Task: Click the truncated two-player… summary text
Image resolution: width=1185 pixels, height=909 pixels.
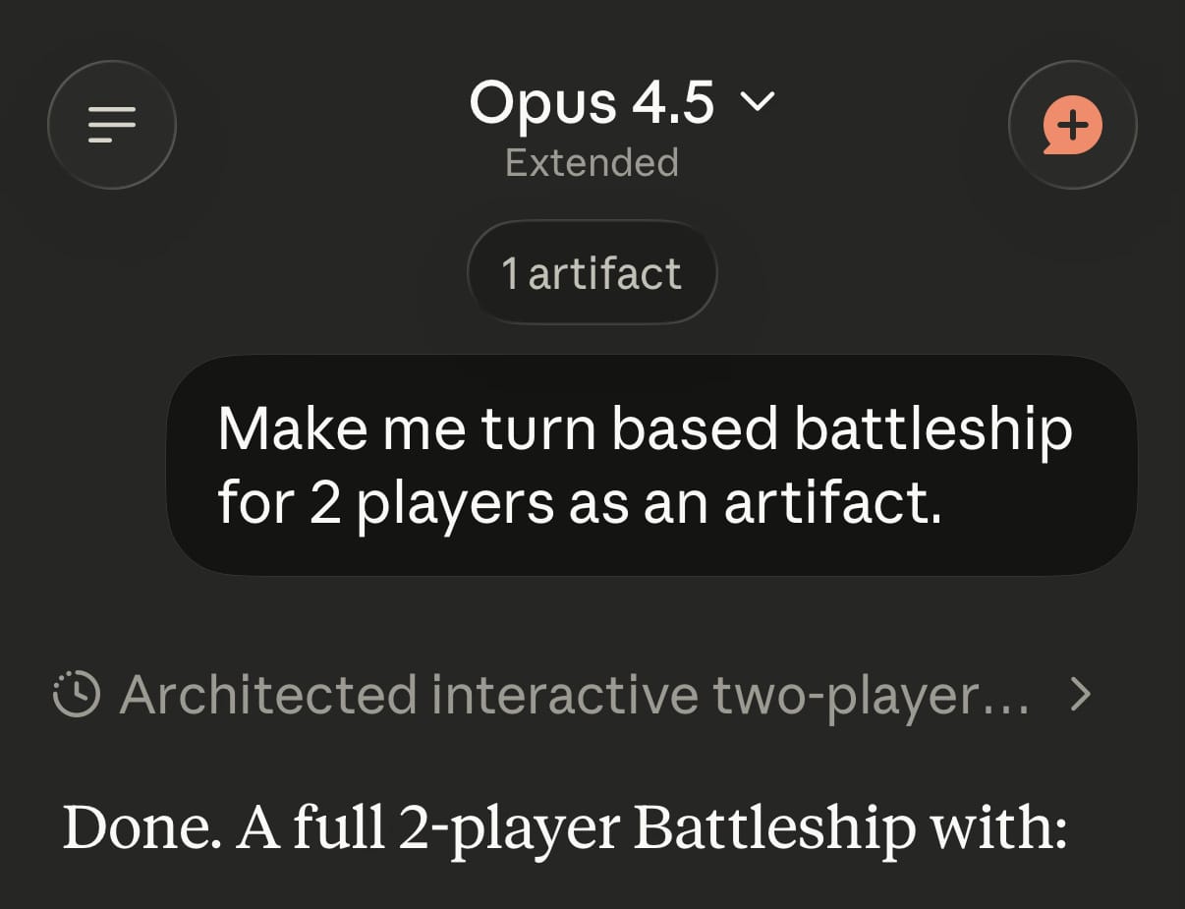Action: tap(871, 695)
